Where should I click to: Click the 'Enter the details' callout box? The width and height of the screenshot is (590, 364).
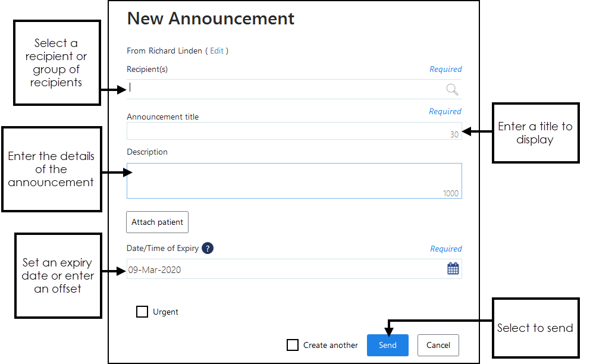(51, 170)
